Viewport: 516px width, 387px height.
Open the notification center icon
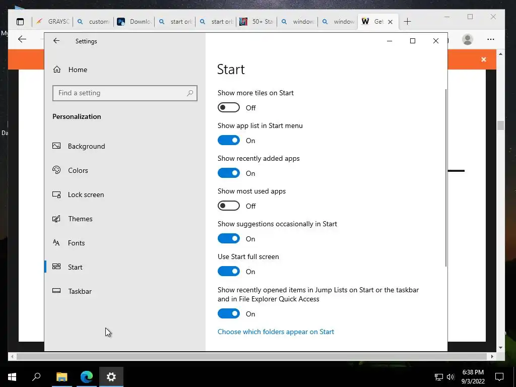[x=499, y=377]
